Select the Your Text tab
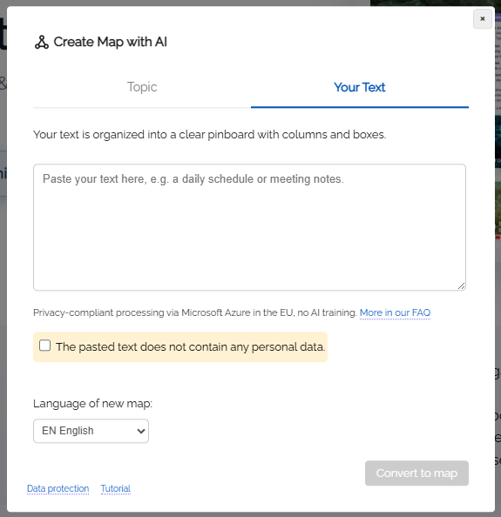The image size is (501, 517). [359, 87]
